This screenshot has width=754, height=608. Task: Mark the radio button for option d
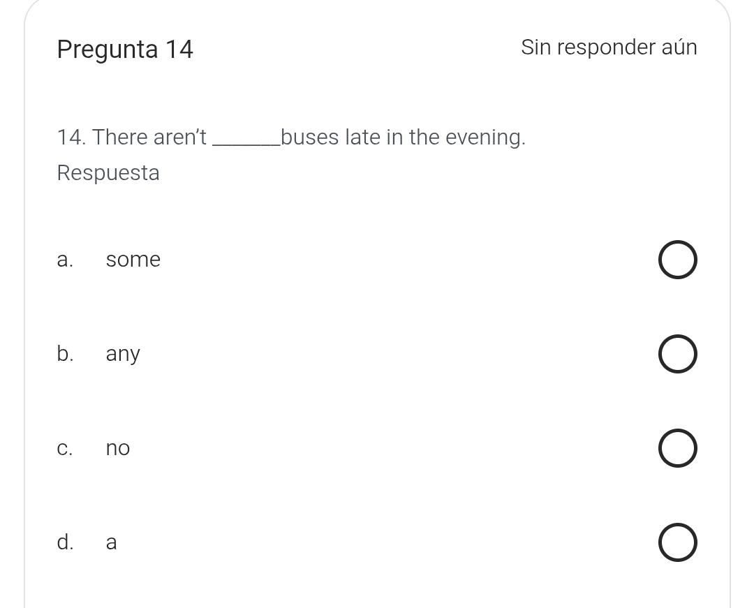[x=677, y=543]
